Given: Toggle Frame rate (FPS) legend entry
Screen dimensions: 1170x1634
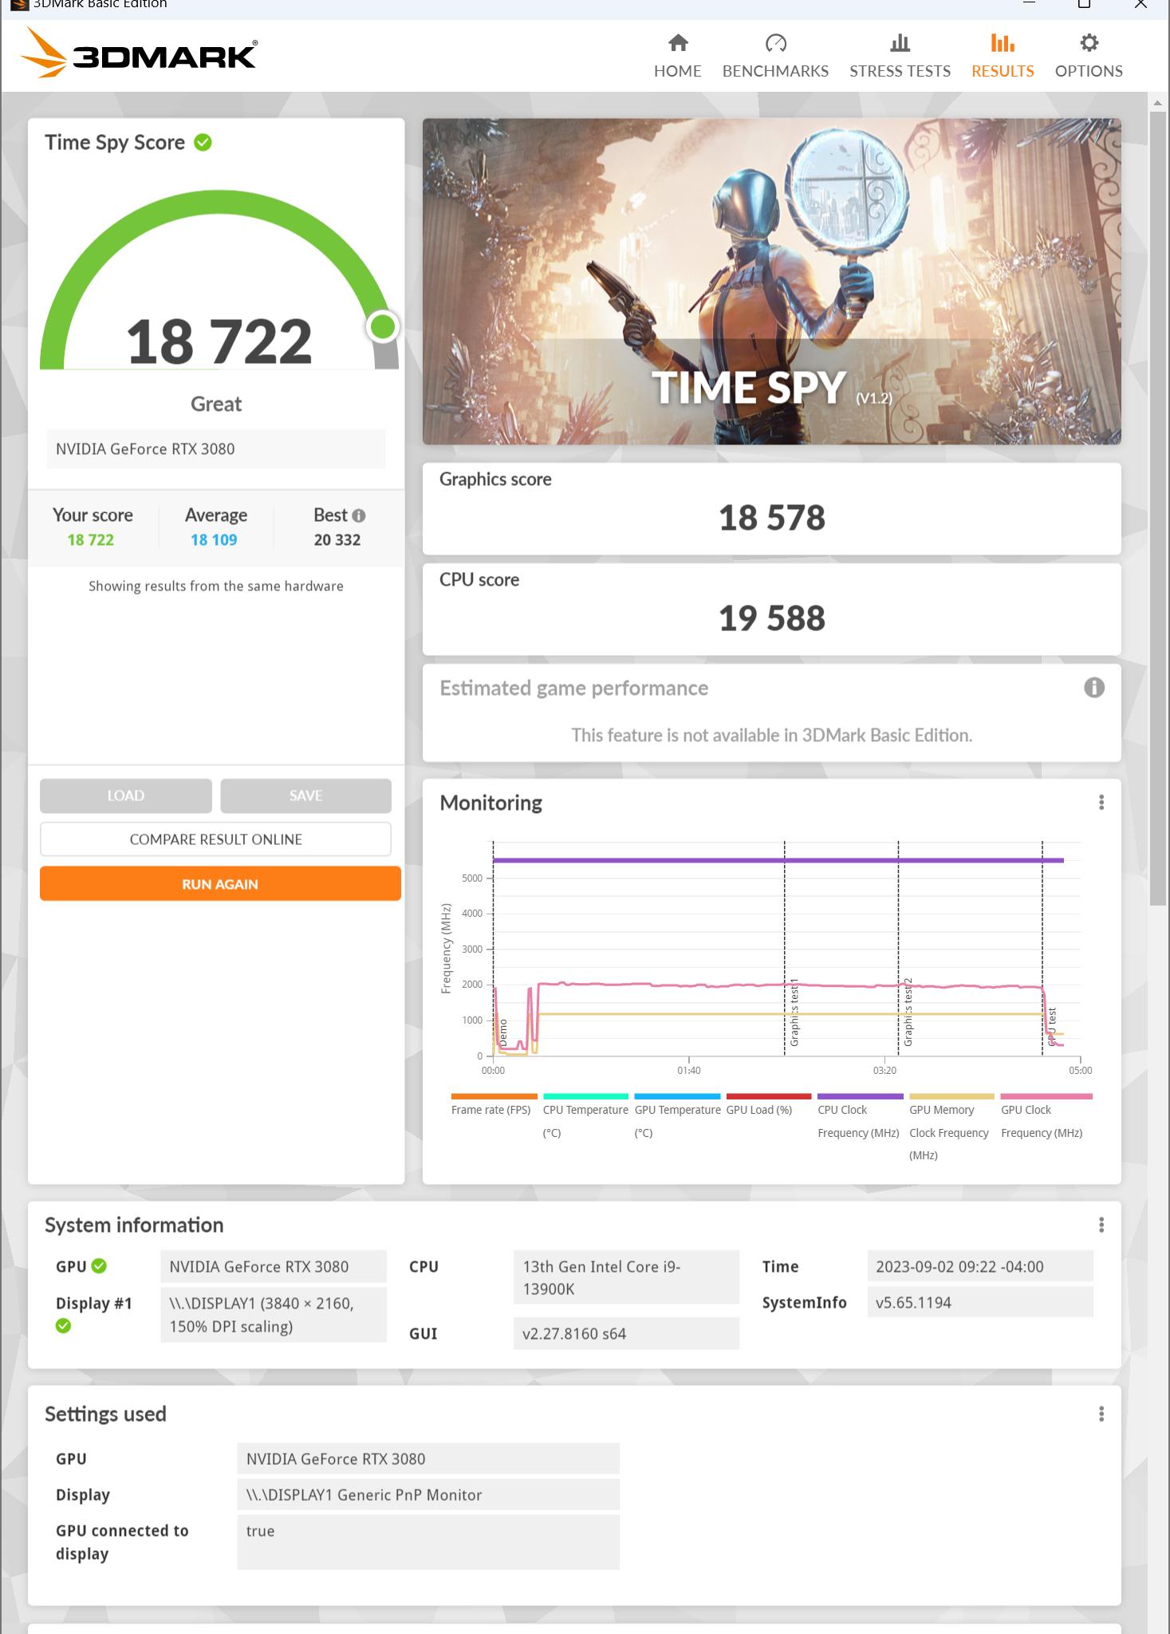Looking at the screenshot, I should [493, 1104].
